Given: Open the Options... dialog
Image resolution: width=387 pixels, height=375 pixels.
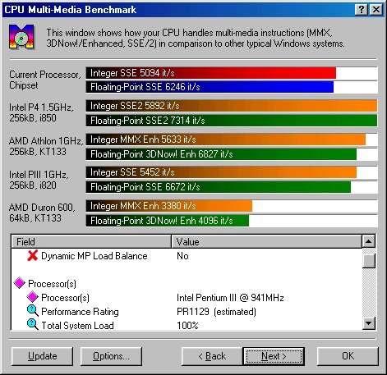Looking at the screenshot, I should 111,356.
